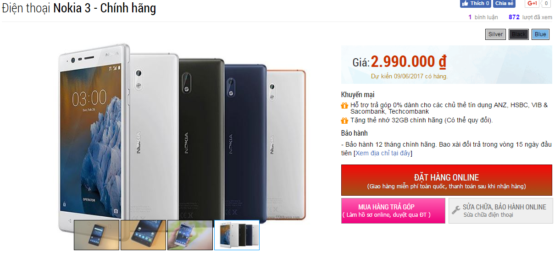This screenshot has height=258, width=560.
Task: Click the Facebook Chia sẻ share button
Action: [x=504, y=4]
